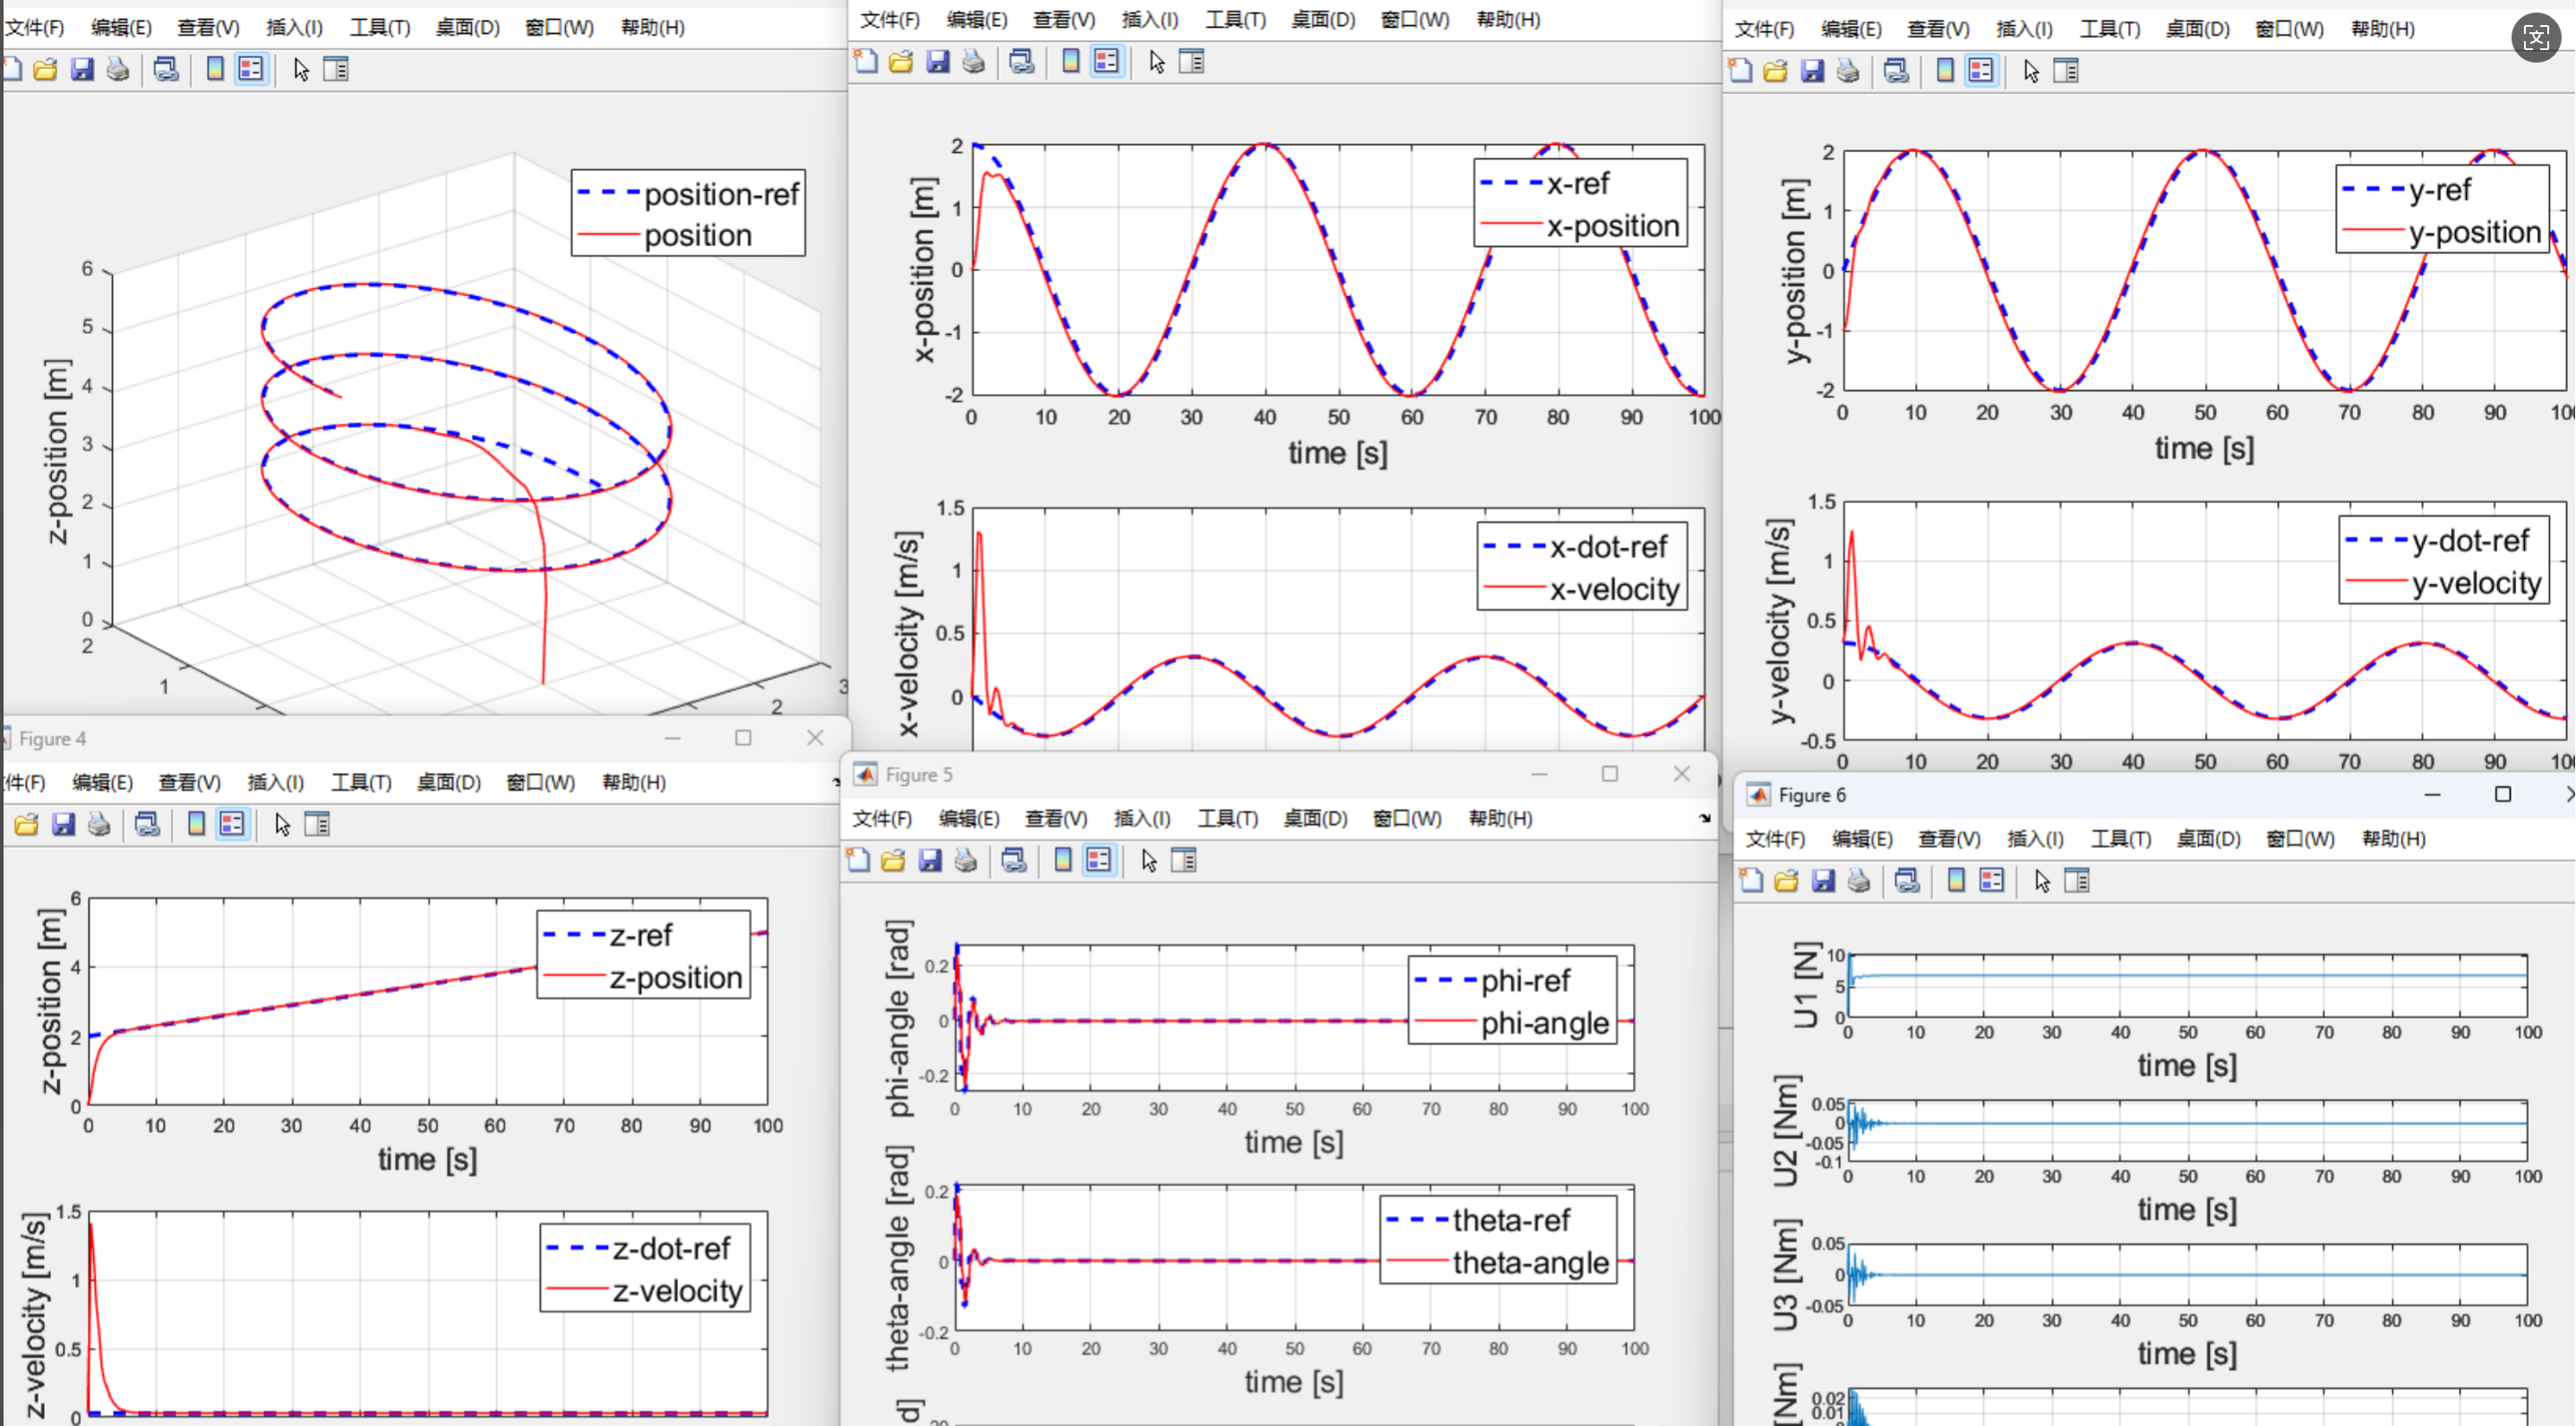
Task: Click Link Plot icon in Figure 4 toolbar
Action: [147, 825]
